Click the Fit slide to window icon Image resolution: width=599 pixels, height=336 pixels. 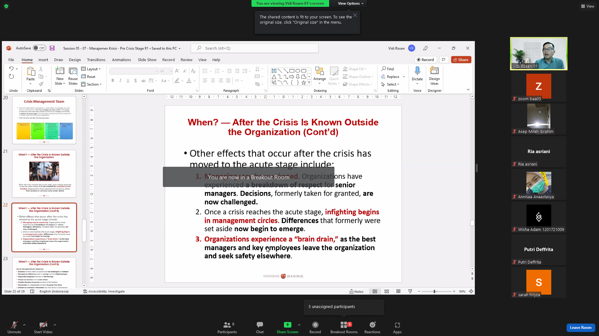coord(471,292)
